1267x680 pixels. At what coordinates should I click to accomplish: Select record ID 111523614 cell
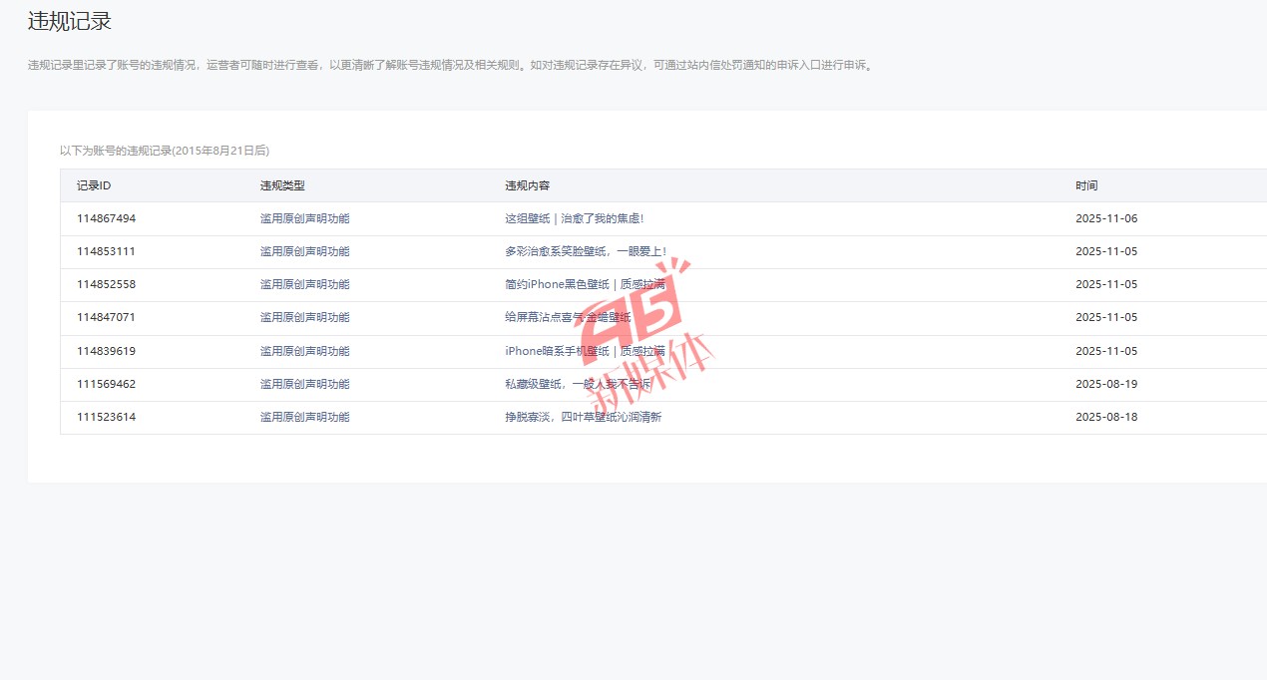click(x=106, y=417)
